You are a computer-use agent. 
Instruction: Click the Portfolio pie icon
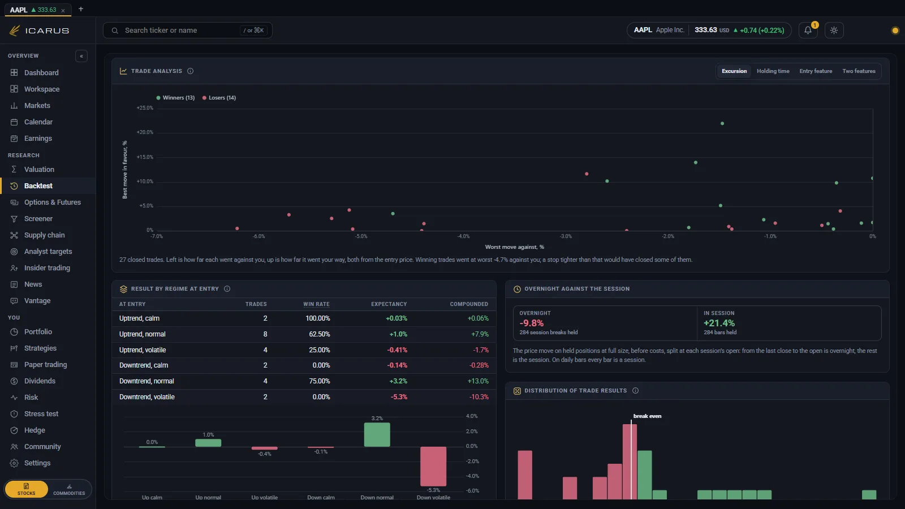click(14, 332)
